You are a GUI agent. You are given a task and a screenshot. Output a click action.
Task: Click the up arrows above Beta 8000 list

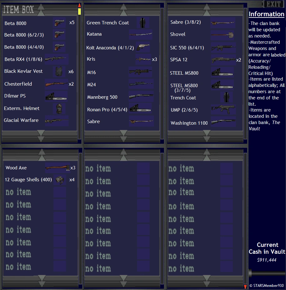point(41,10)
